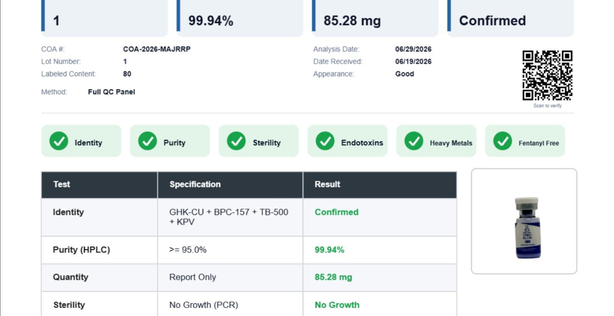The image size is (614, 316).
Task: Click the Sterility green checkmark icon
Action: pos(236,141)
